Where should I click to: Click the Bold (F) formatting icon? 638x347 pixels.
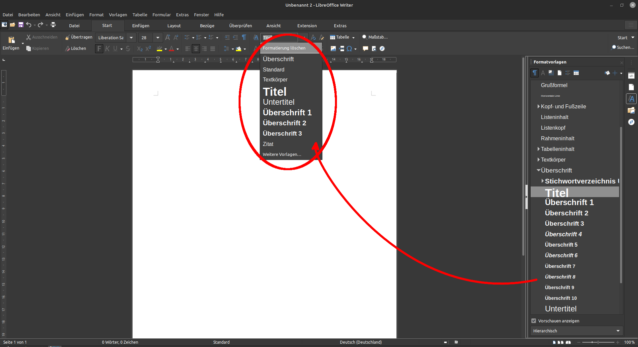point(99,49)
